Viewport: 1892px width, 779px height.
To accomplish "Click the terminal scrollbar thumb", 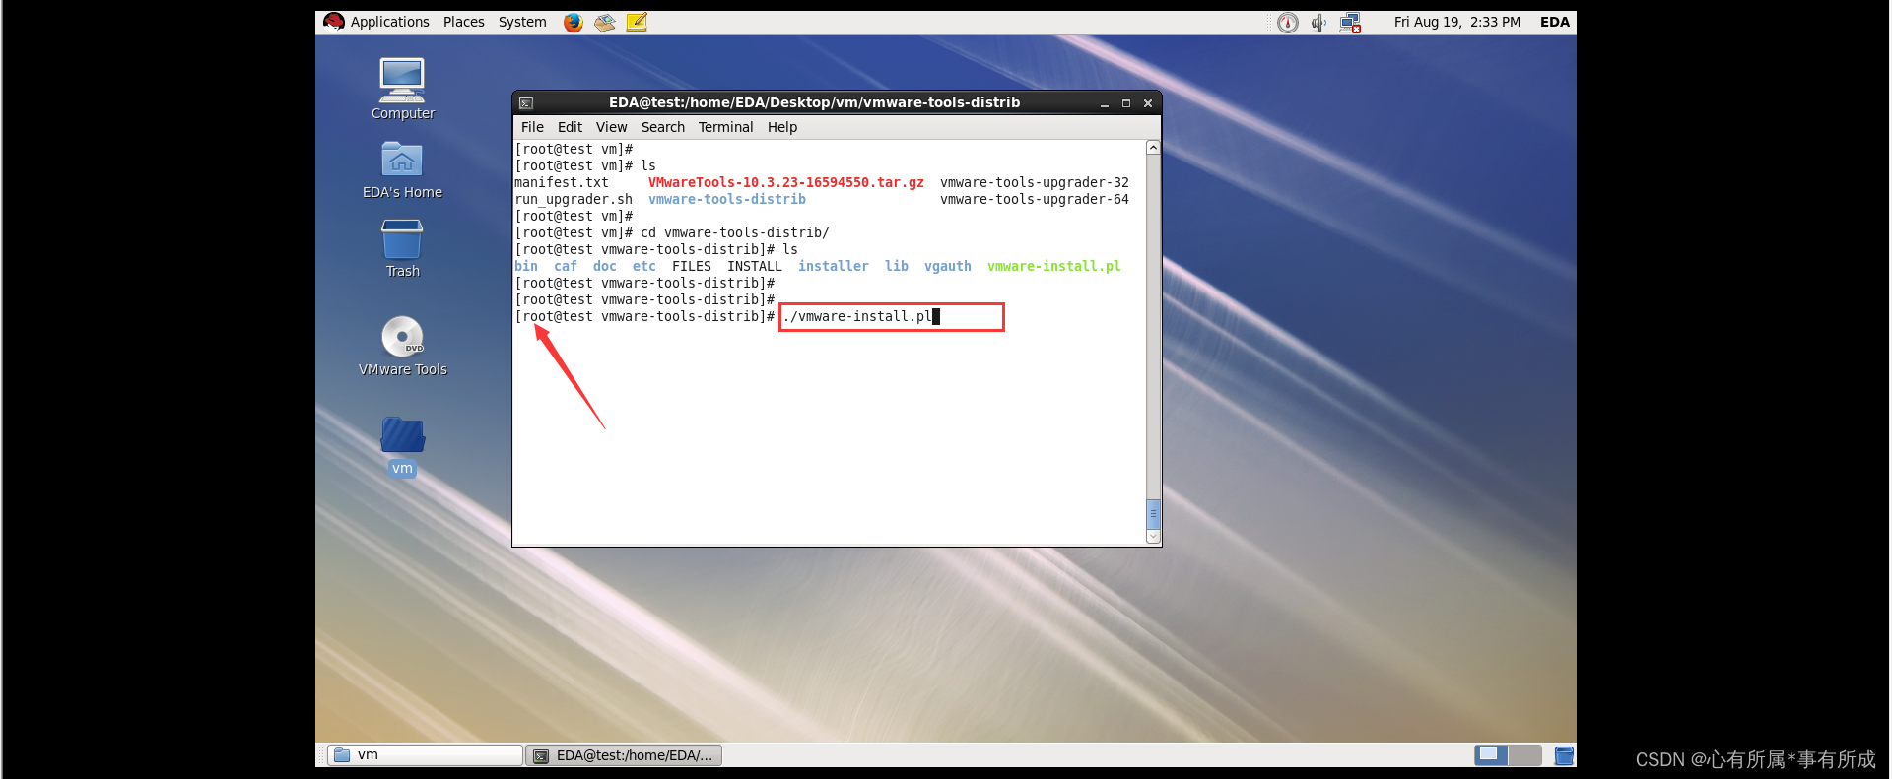I will pyautogui.click(x=1153, y=514).
